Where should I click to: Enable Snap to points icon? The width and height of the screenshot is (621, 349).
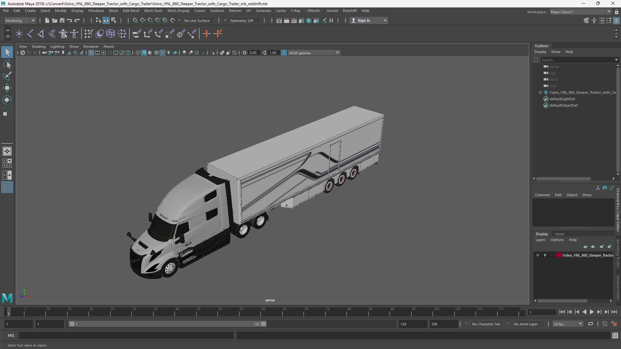(150, 20)
